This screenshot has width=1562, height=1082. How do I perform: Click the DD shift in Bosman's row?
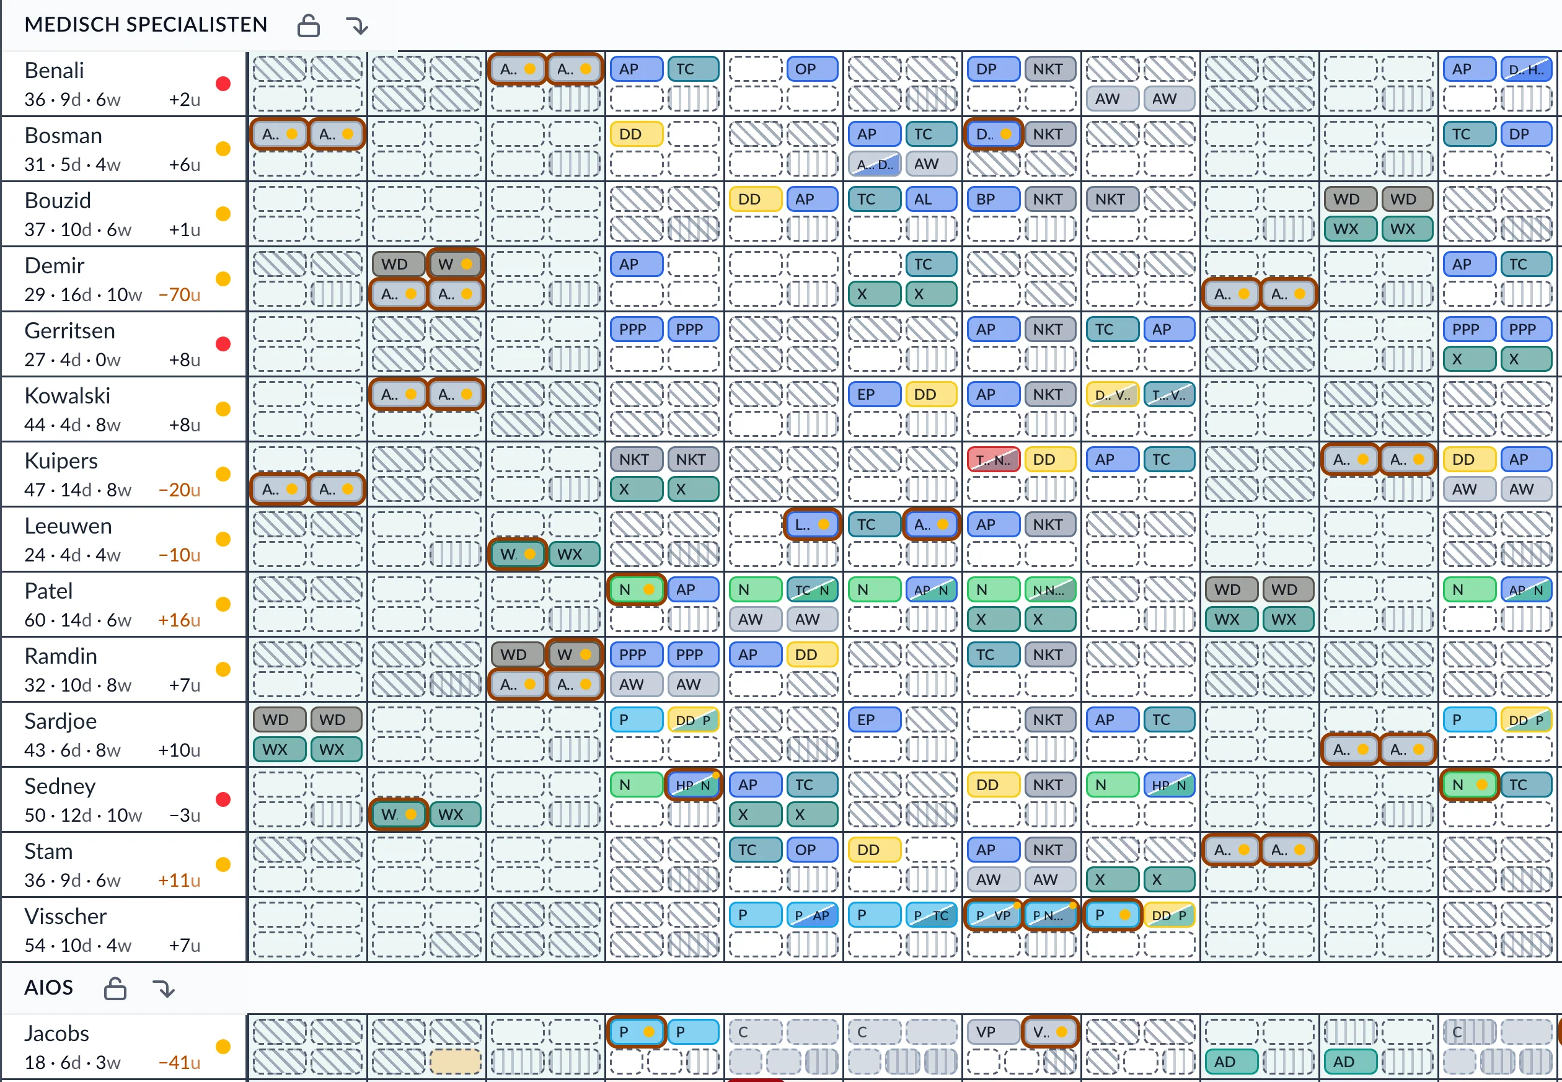[x=637, y=134]
